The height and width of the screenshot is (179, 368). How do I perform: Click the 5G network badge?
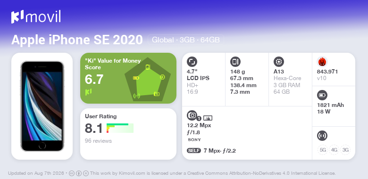(x=323, y=150)
